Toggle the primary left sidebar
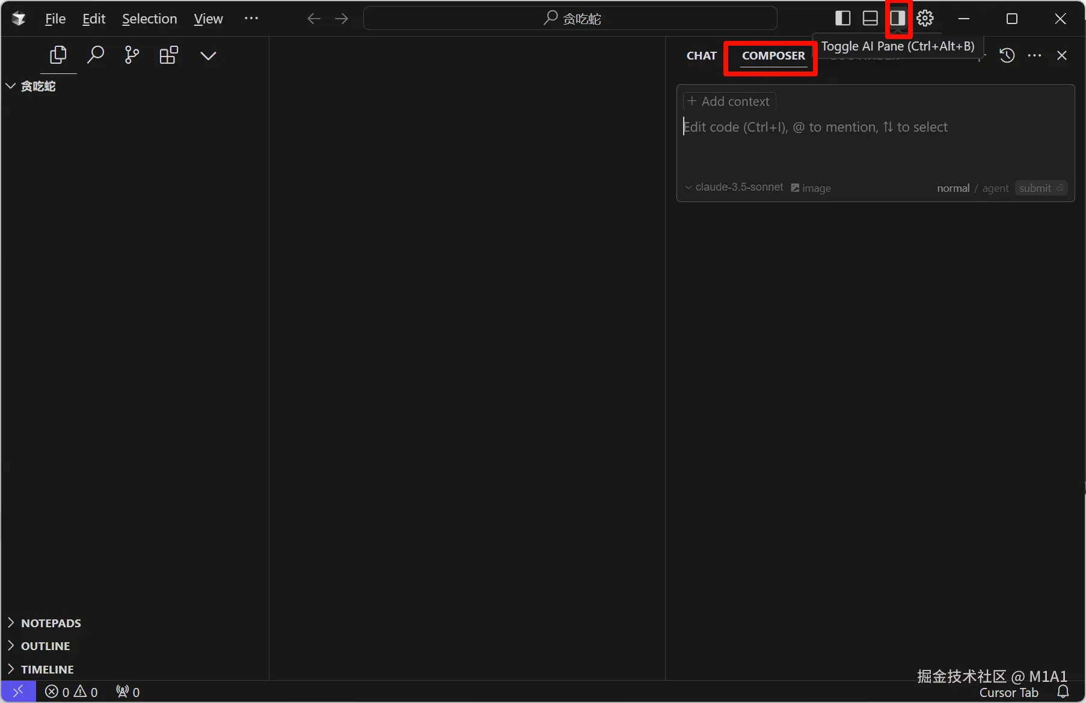Viewport: 1086px width, 703px height. click(843, 19)
